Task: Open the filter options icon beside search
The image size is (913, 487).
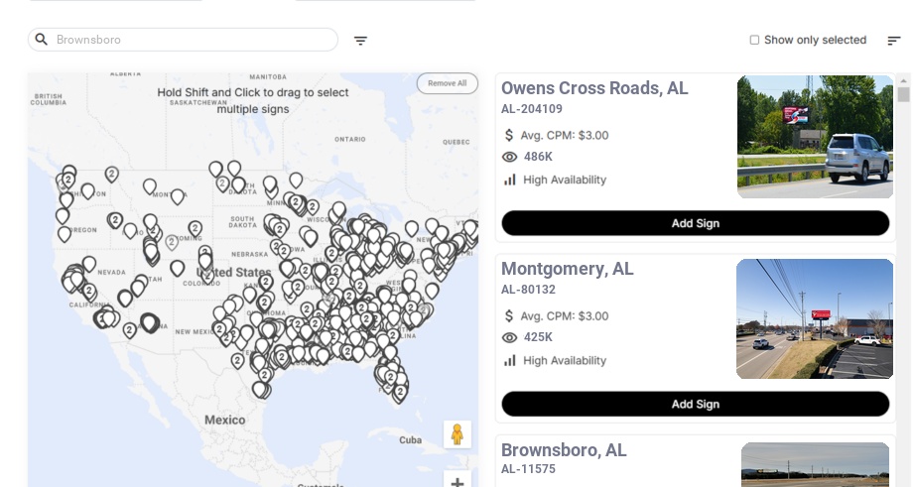Action: [x=360, y=41]
